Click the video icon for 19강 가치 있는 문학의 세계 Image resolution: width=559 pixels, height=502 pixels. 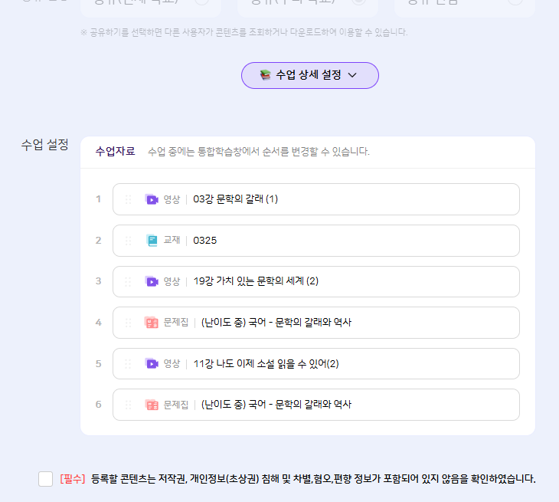pyautogui.click(x=152, y=281)
